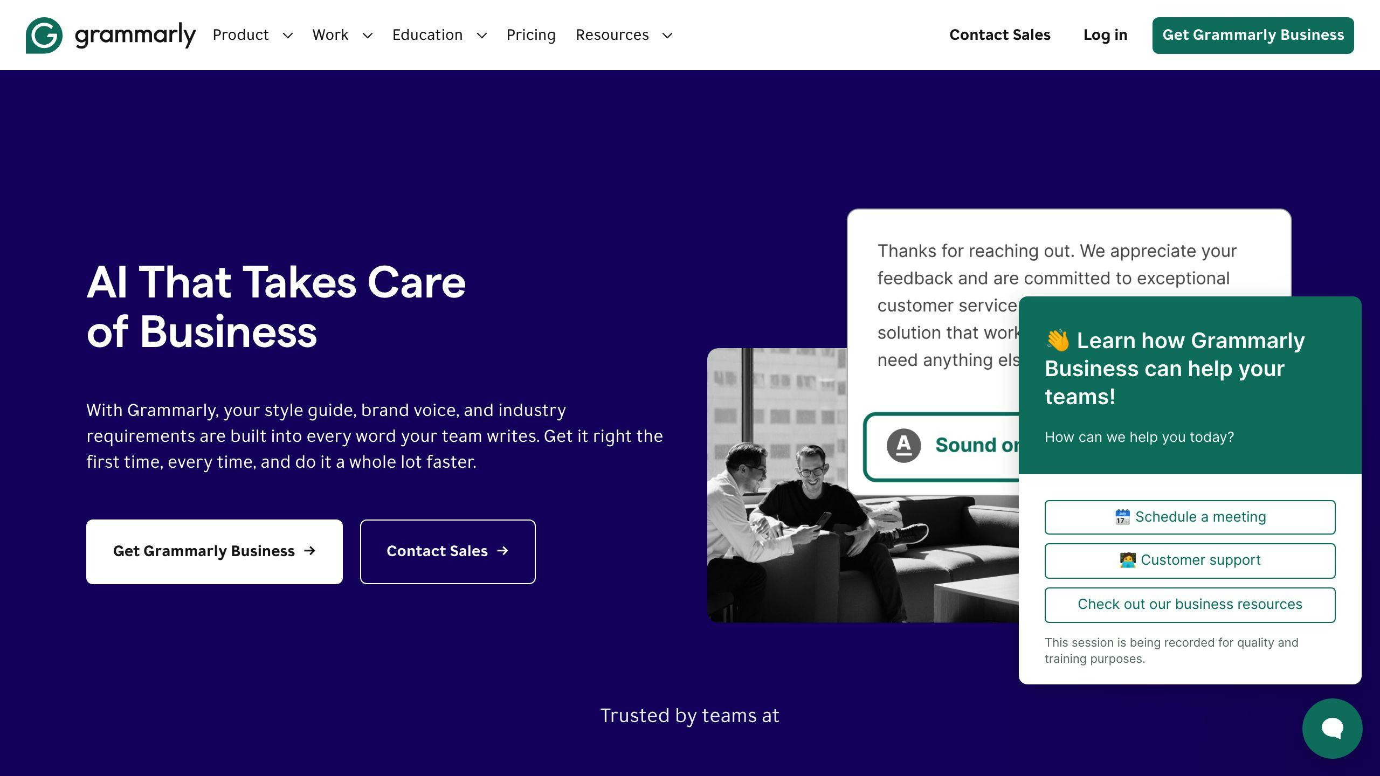Toggle Schedule a meeting option

(x=1190, y=516)
